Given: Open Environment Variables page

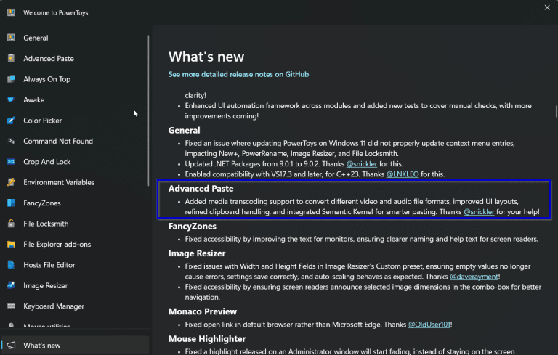Looking at the screenshot, I should (x=74, y=182).
